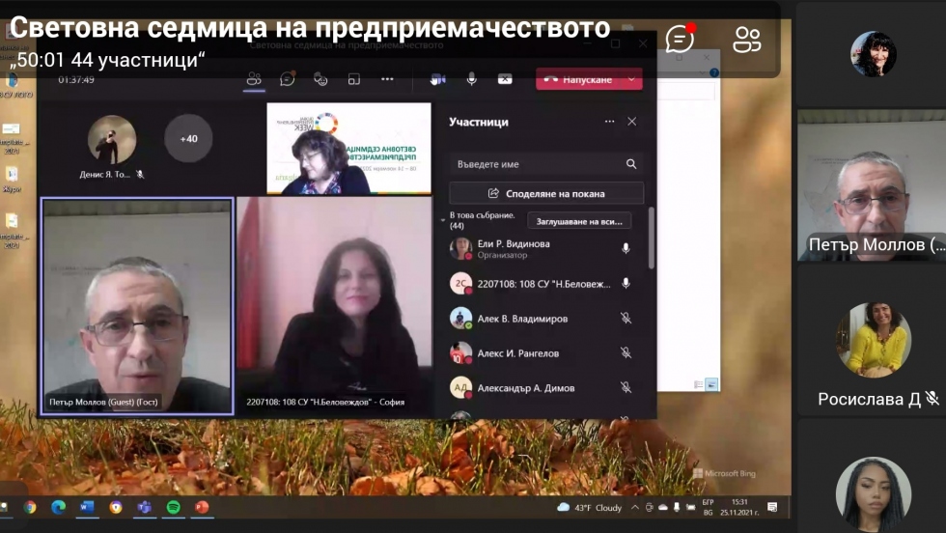
Task: Collapse the В това събрание (44) section
Action: click(443, 220)
